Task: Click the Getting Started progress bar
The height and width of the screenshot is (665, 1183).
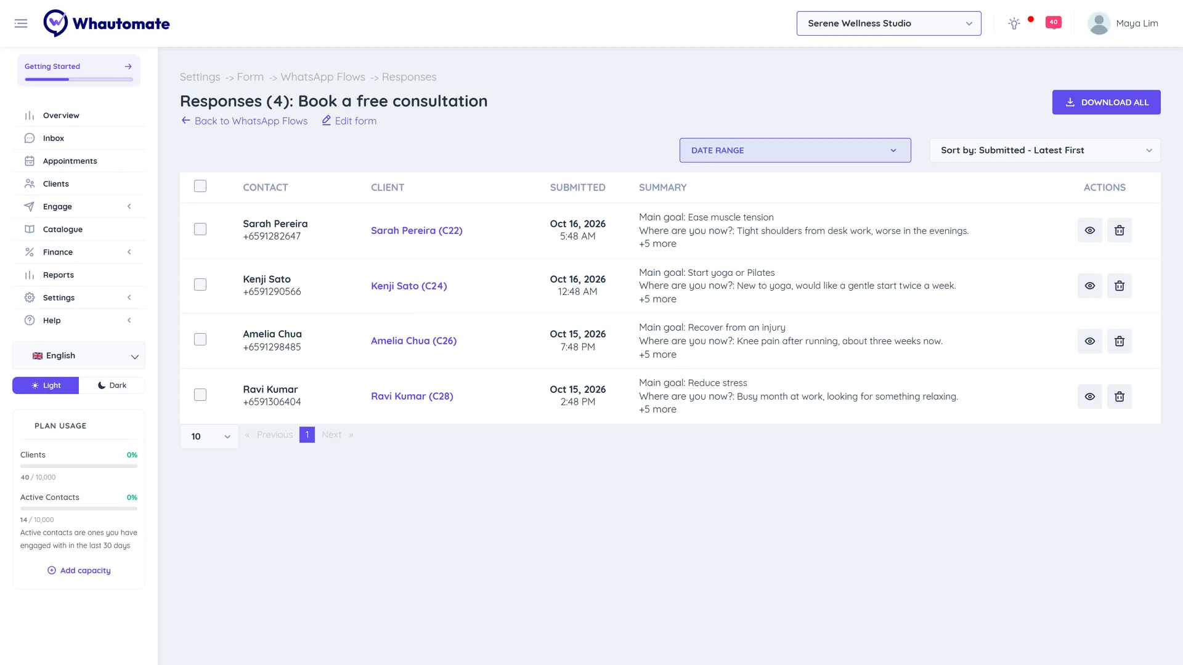Action: [x=79, y=79]
